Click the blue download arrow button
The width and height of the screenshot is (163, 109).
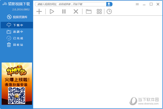click(x=109, y=4)
